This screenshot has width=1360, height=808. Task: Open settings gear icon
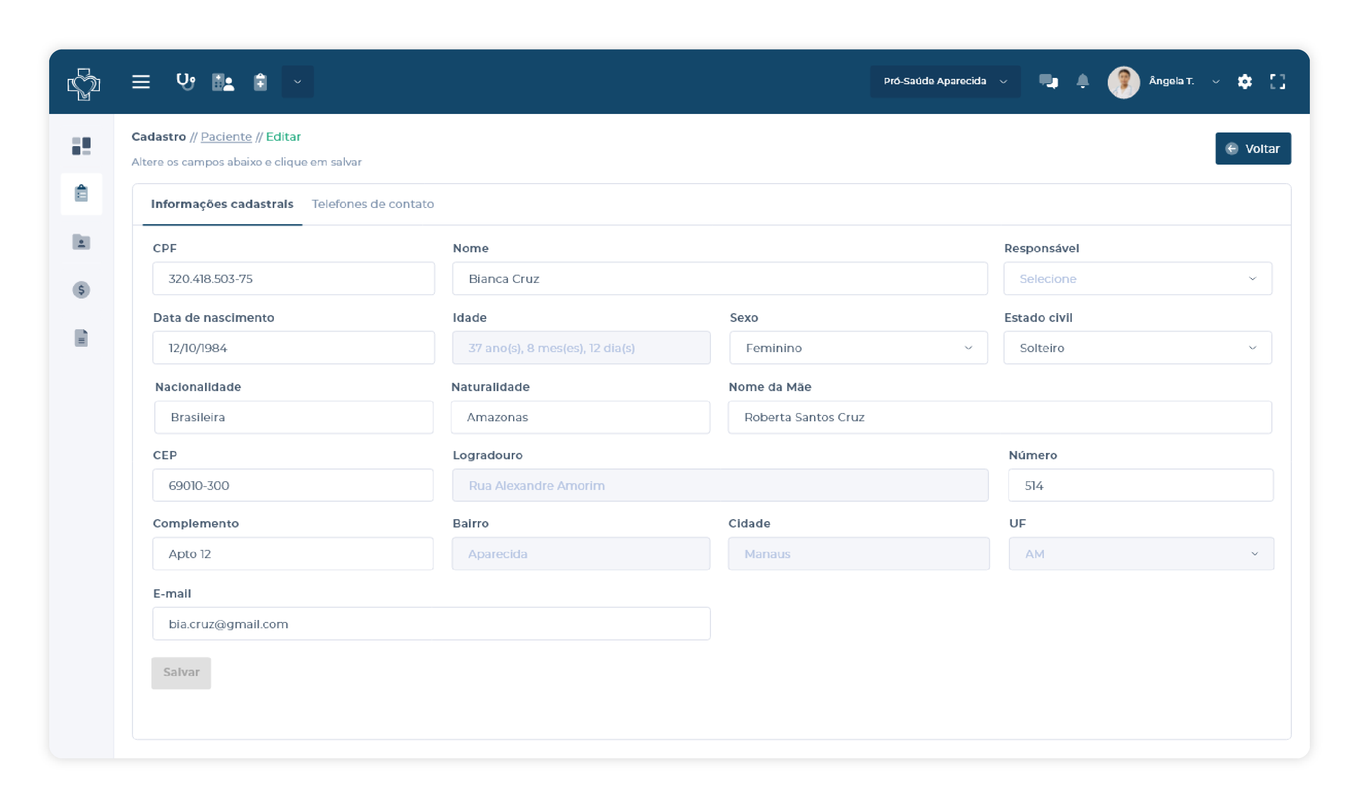1244,82
